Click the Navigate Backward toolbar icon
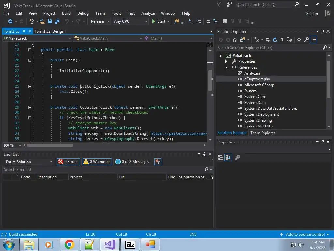This screenshot has width=334, height=251. click(x=10, y=21)
